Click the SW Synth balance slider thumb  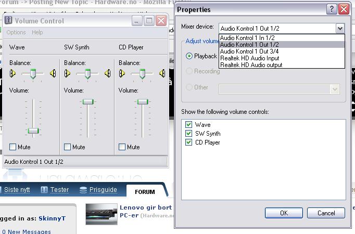tap(88, 74)
